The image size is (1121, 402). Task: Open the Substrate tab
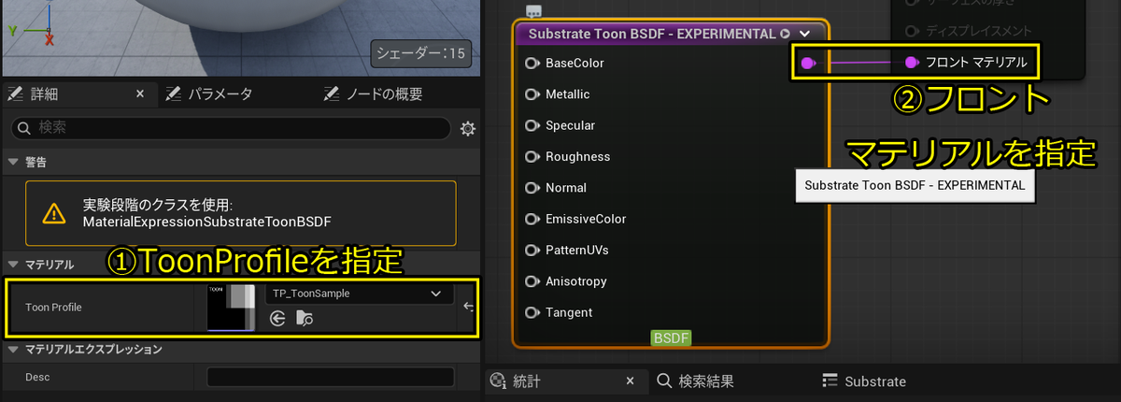[864, 381]
